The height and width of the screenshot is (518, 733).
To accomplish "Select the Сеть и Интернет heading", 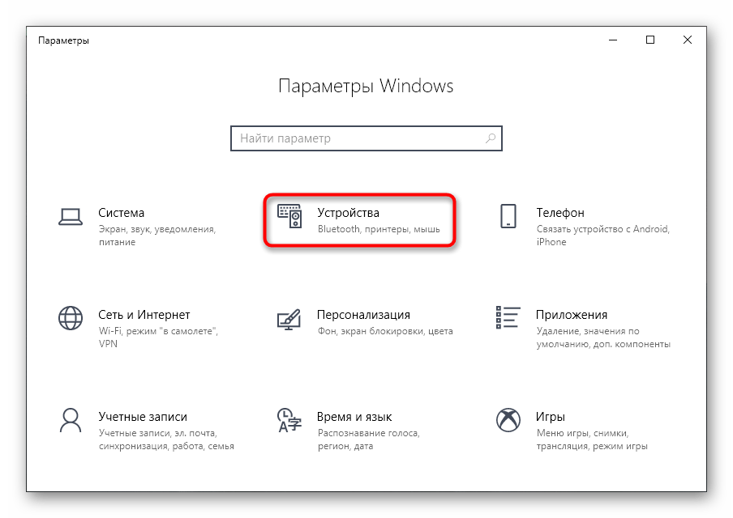I will click(x=144, y=315).
